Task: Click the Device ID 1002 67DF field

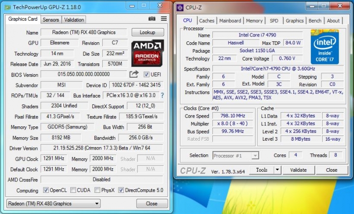Action: tap(136, 85)
